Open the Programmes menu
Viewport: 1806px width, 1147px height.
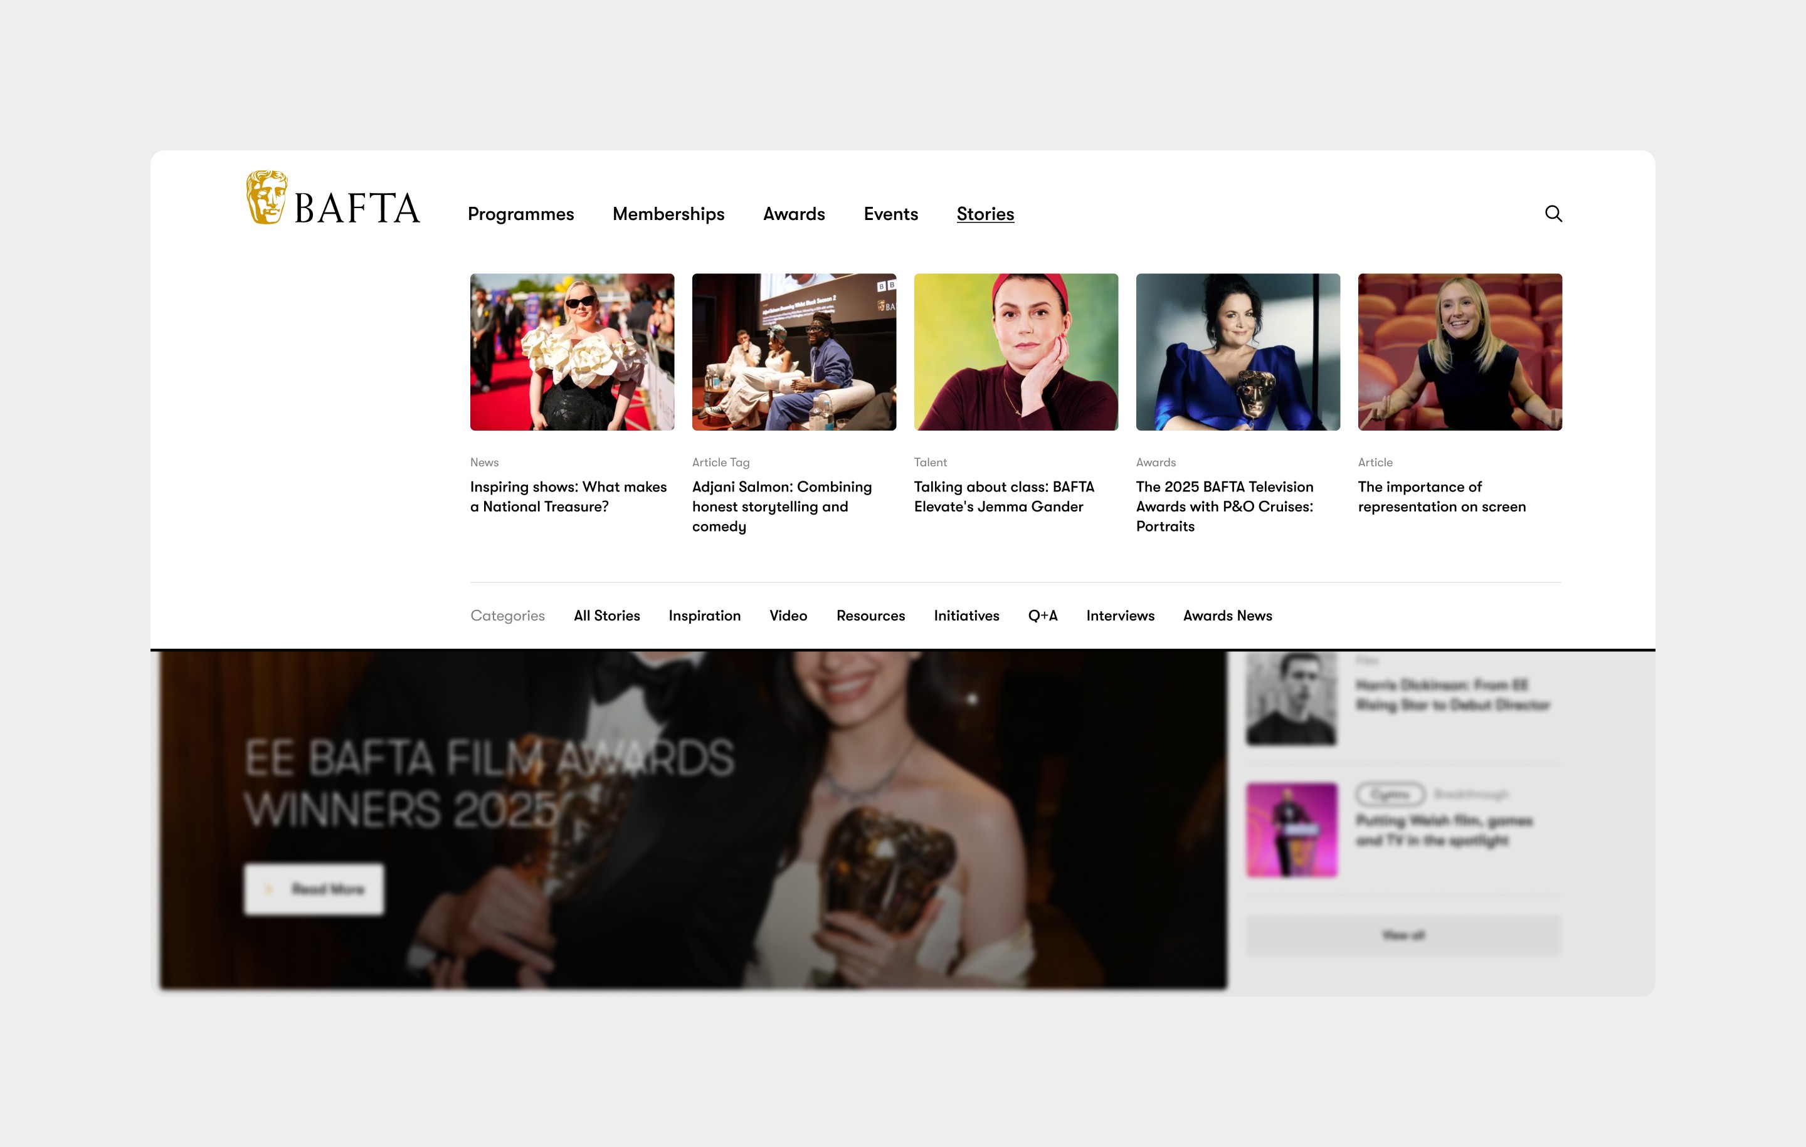pyautogui.click(x=520, y=214)
